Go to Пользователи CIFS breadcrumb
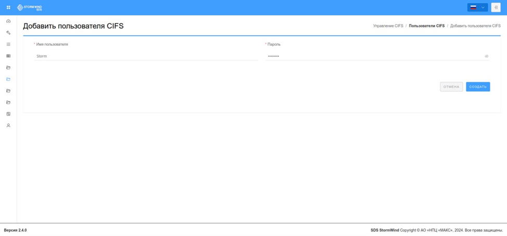 [427, 25]
